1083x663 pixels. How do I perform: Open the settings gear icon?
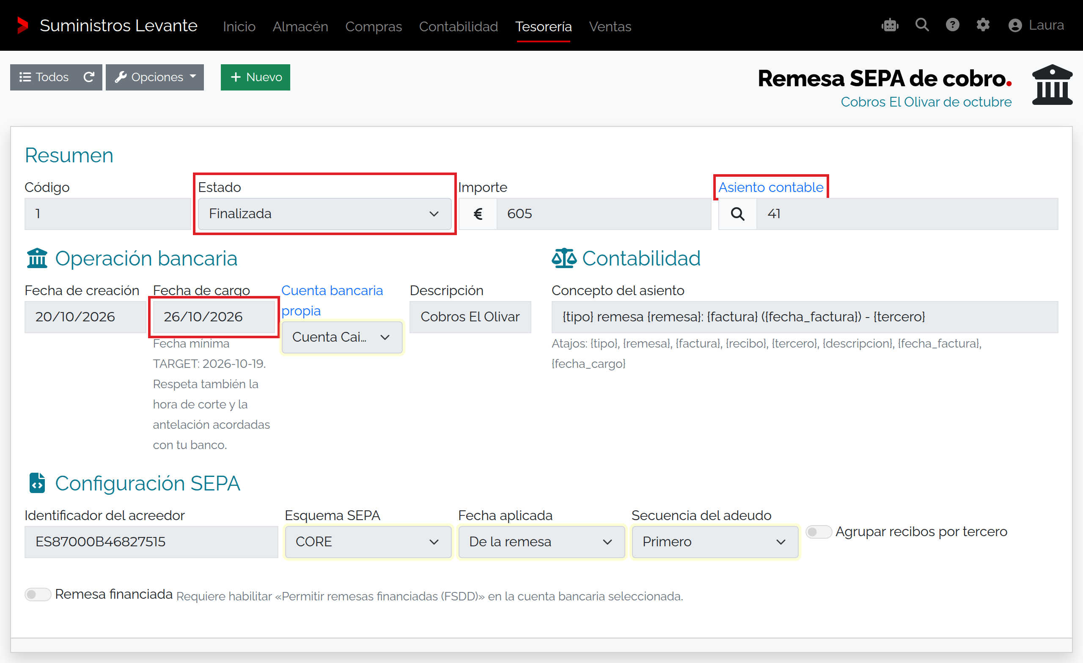click(x=983, y=25)
